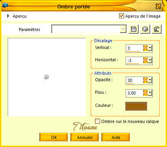Decrease the Horizontal offset with down arrow
167x147 pixels.
pyautogui.click(x=145, y=62)
